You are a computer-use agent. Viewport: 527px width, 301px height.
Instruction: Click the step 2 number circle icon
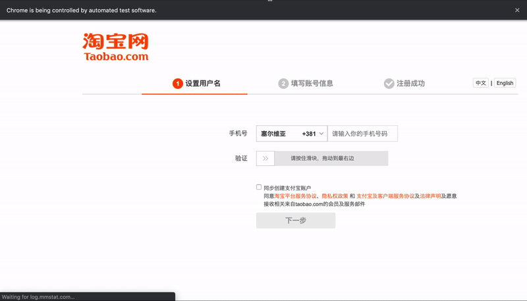point(283,84)
